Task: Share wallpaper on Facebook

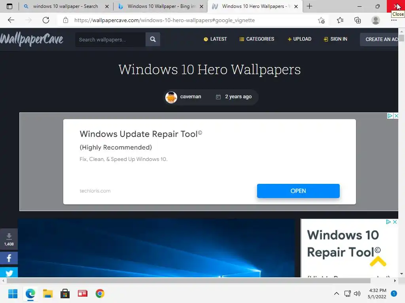Action: pyautogui.click(x=9, y=258)
